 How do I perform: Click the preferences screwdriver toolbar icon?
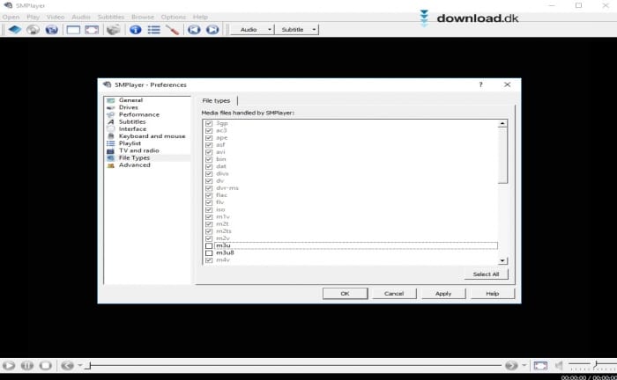click(172, 29)
